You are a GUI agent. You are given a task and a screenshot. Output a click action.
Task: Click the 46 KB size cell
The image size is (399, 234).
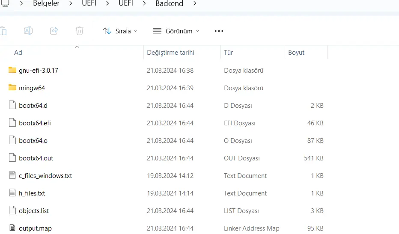click(x=315, y=123)
